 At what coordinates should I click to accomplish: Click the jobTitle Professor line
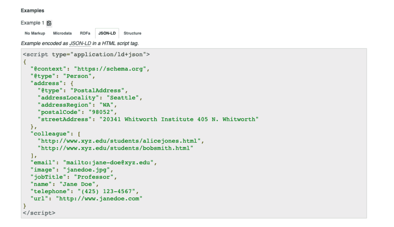73,177
